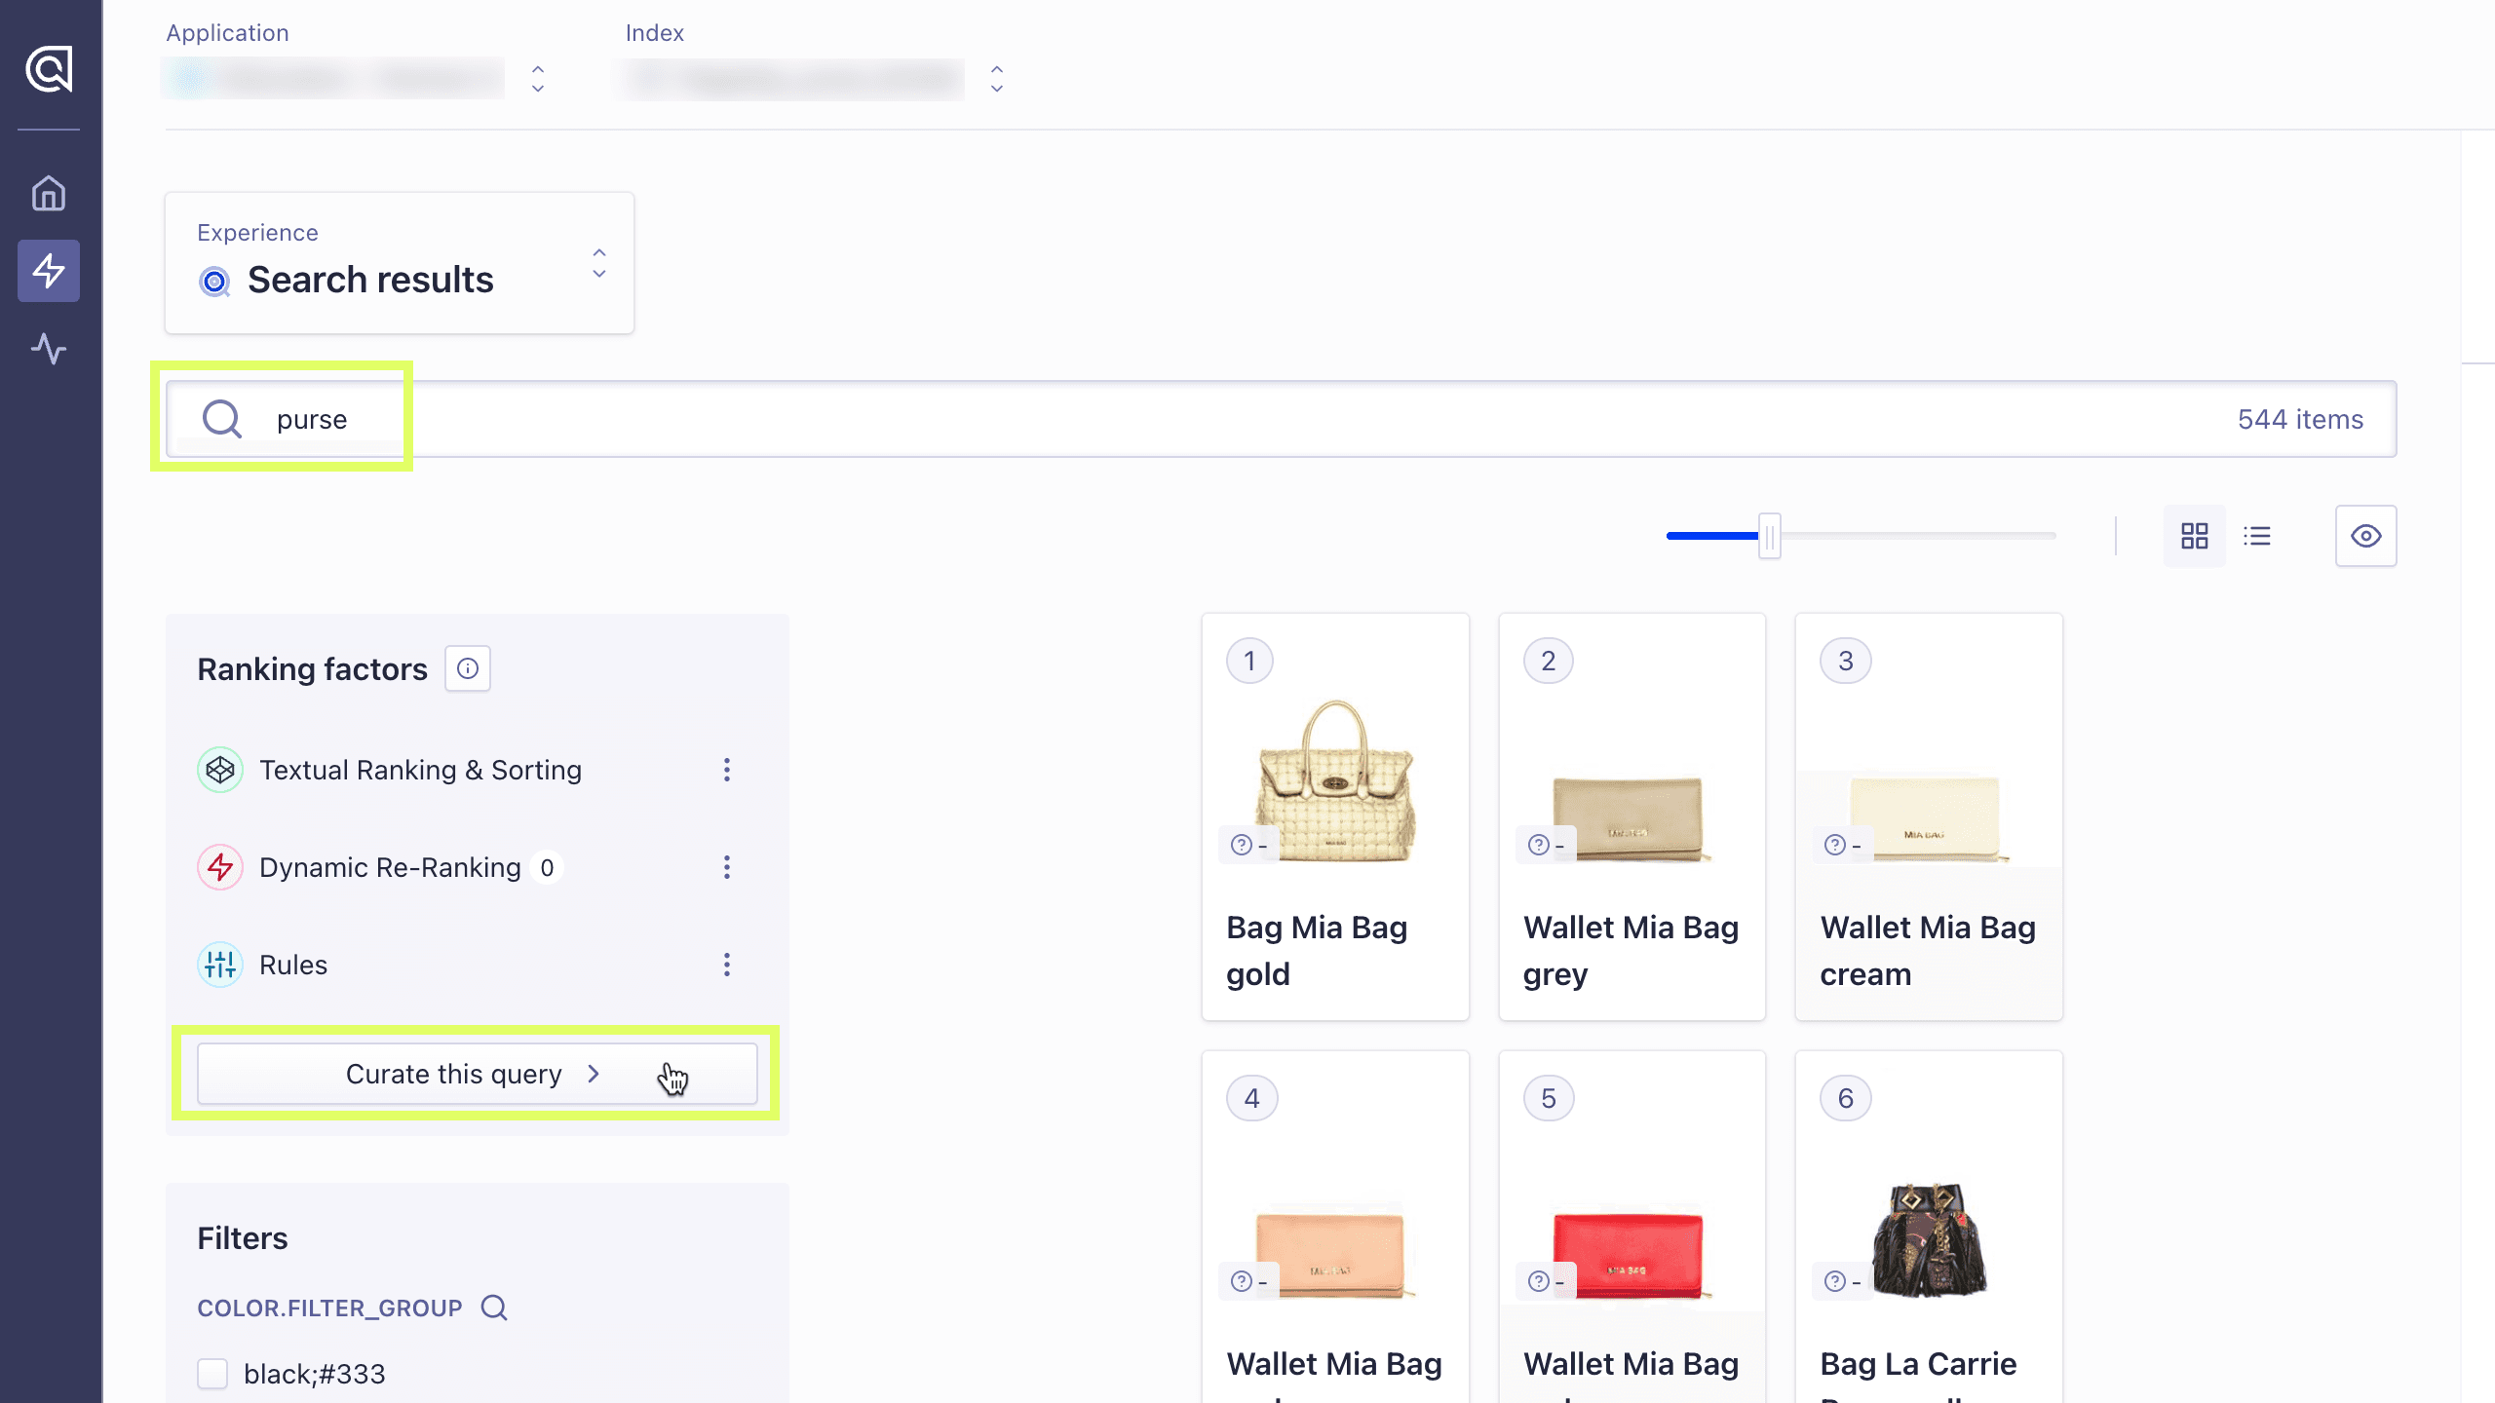The image size is (2495, 1403).
Task: Toggle the eye preview button
Action: [x=2366, y=536]
